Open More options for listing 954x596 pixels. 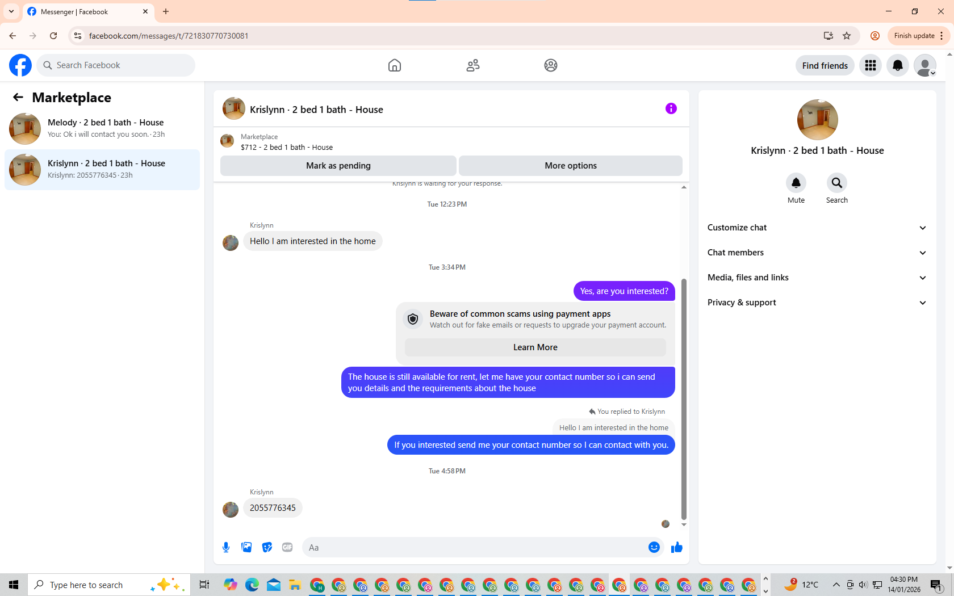(571, 166)
